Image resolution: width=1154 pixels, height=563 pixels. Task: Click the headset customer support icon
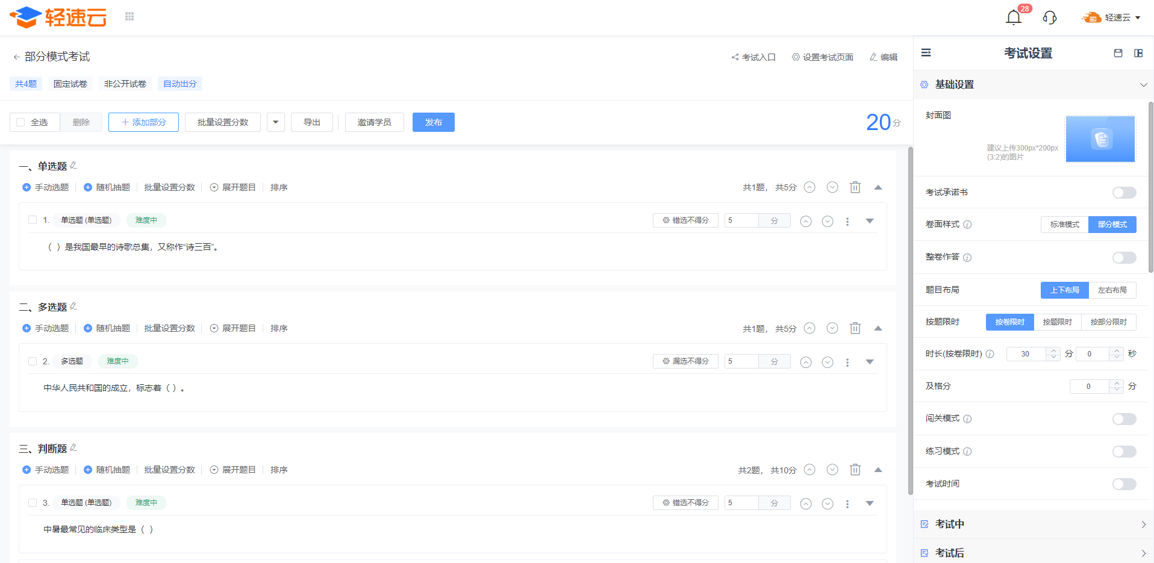point(1050,17)
